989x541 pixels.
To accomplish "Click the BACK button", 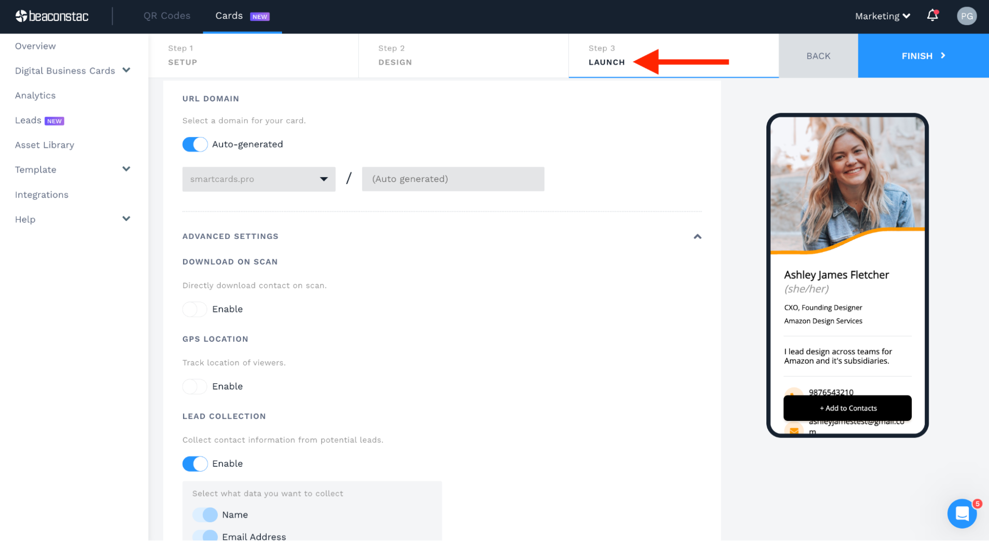I will pos(818,56).
